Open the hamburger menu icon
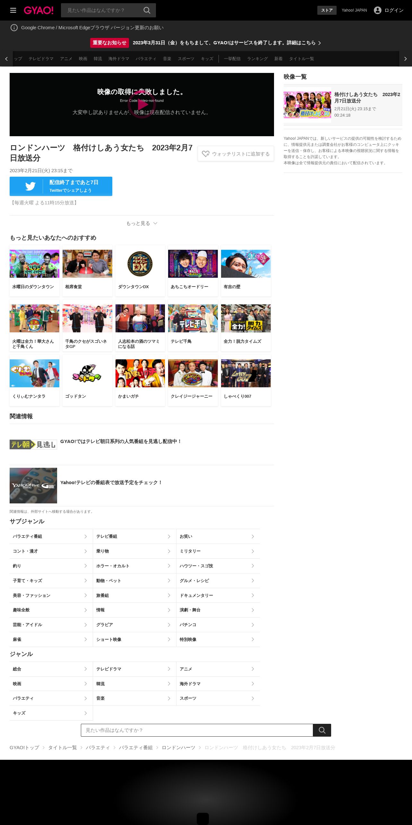This screenshot has height=825, width=412. tap(13, 10)
